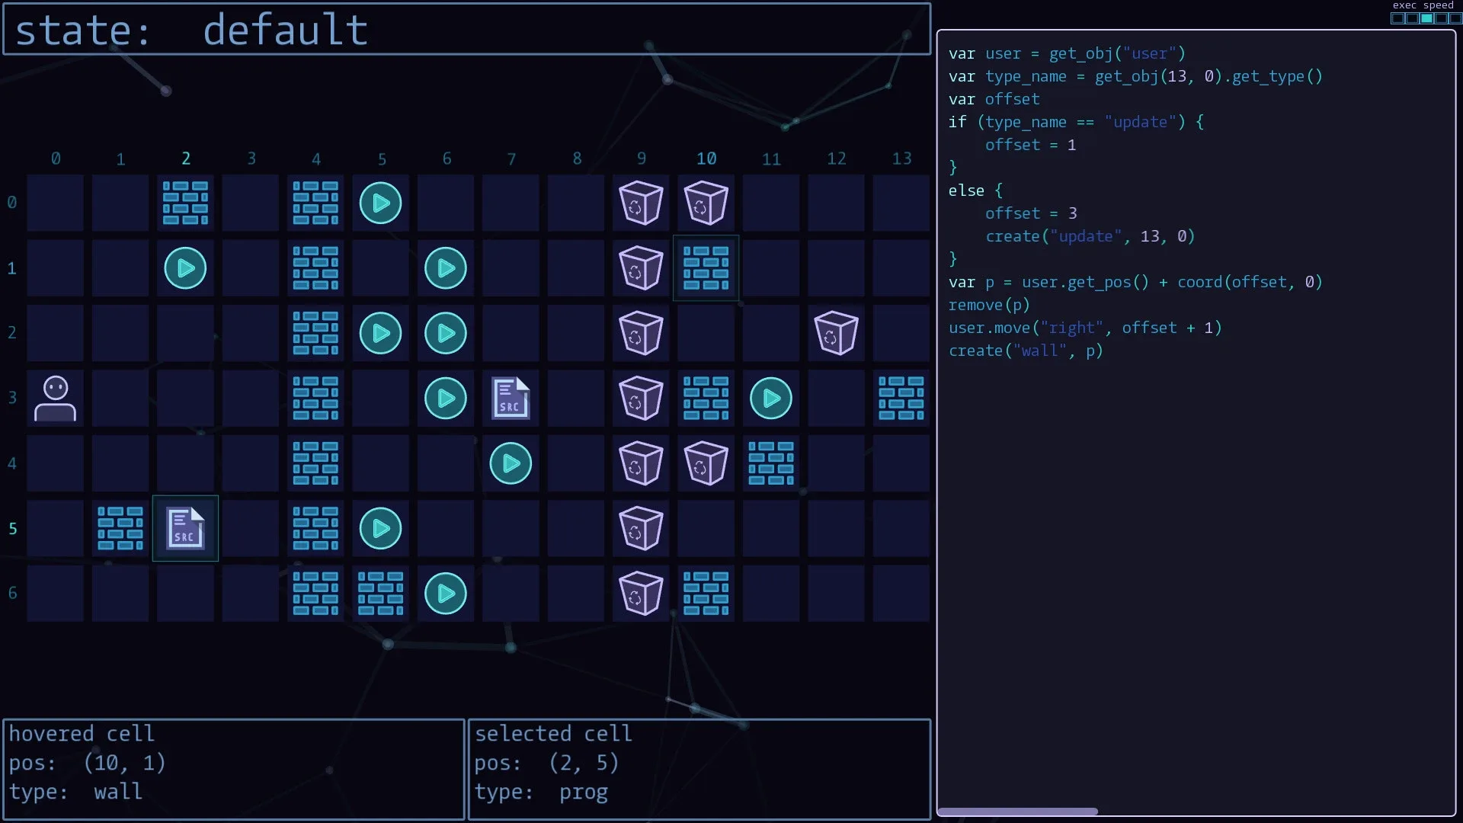
Task: Click the selected cell info panel
Action: (x=699, y=768)
